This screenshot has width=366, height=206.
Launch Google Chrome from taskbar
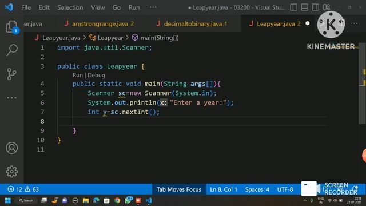117,200
